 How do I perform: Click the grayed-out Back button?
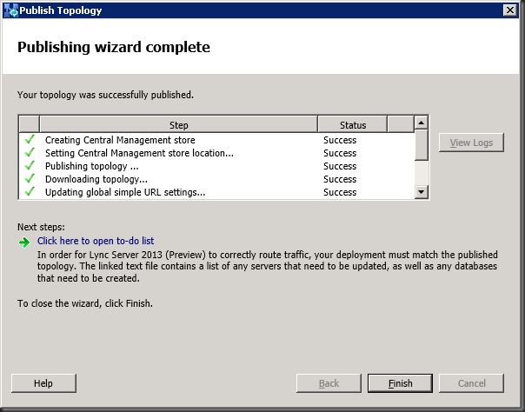[329, 383]
